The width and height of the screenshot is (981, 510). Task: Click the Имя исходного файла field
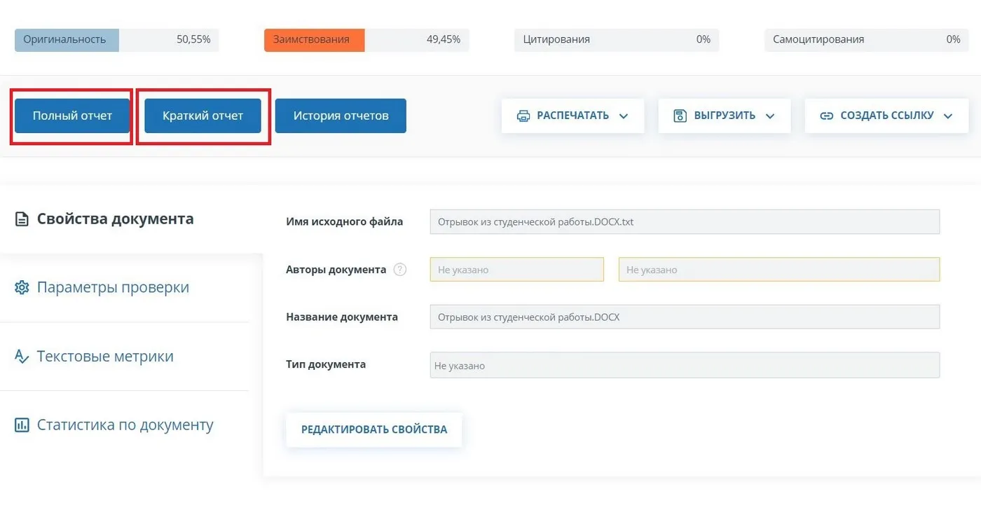tap(685, 222)
